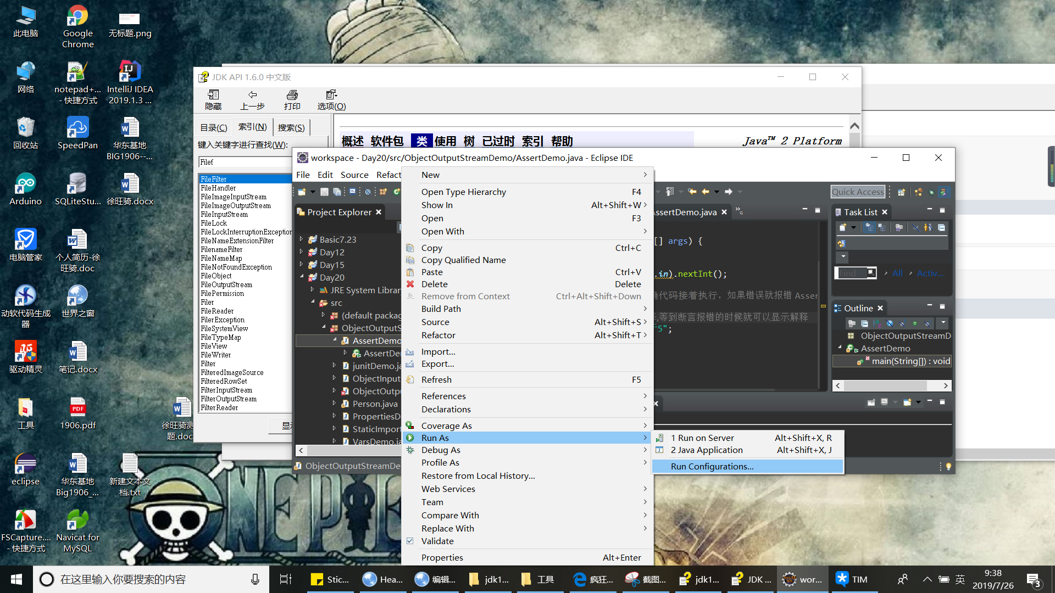Expand the Day12 project tree node
The image size is (1055, 593).
pyautogui.click(x=301, y=252)
